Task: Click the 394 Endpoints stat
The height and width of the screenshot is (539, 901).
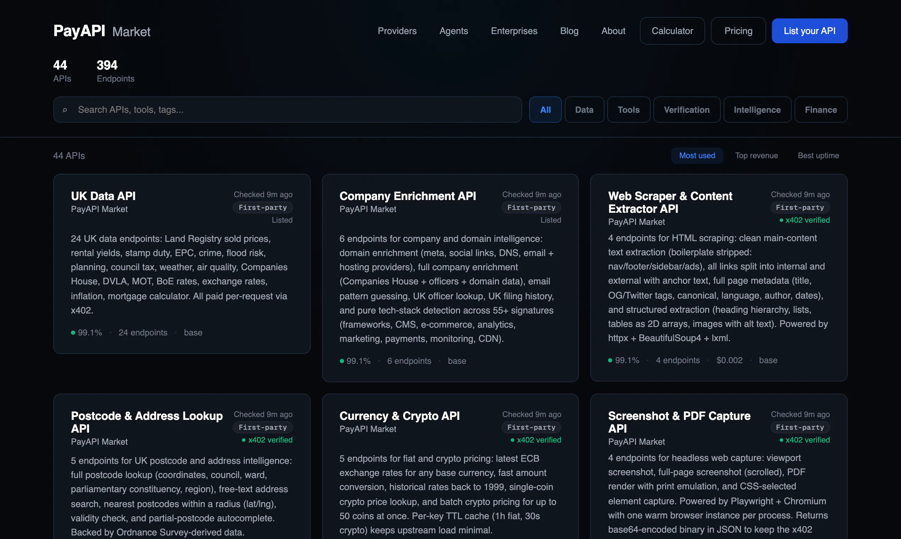Action: [x=115, y=71]
